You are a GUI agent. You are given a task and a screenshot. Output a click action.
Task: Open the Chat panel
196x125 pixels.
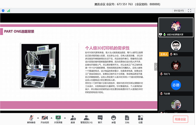100,118
